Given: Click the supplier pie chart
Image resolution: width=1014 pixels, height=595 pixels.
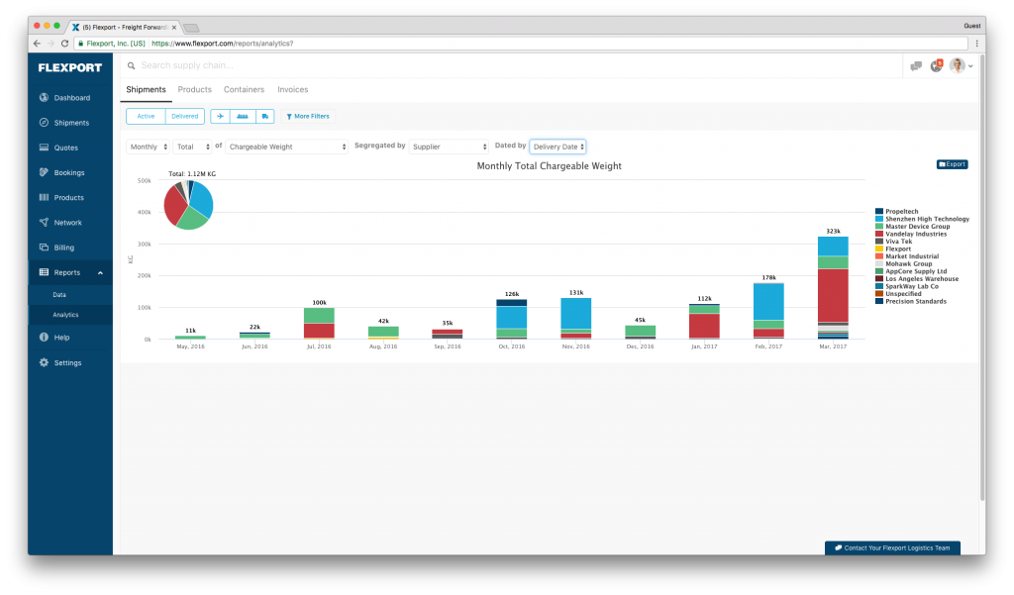Looking at the screenshot, I should point(188,205).
